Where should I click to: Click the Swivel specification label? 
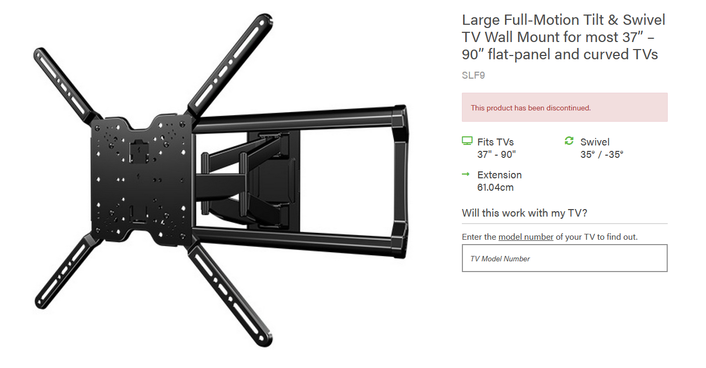pyautogui.click(x=595, y=142)
